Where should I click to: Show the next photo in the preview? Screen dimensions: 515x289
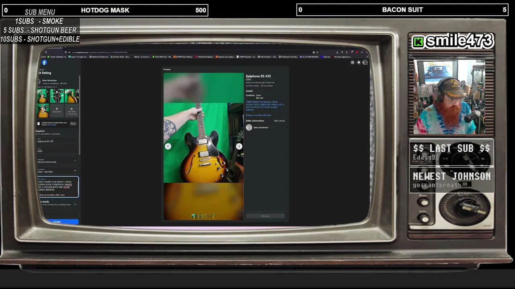pyautogui.click(x=239, y=147)
